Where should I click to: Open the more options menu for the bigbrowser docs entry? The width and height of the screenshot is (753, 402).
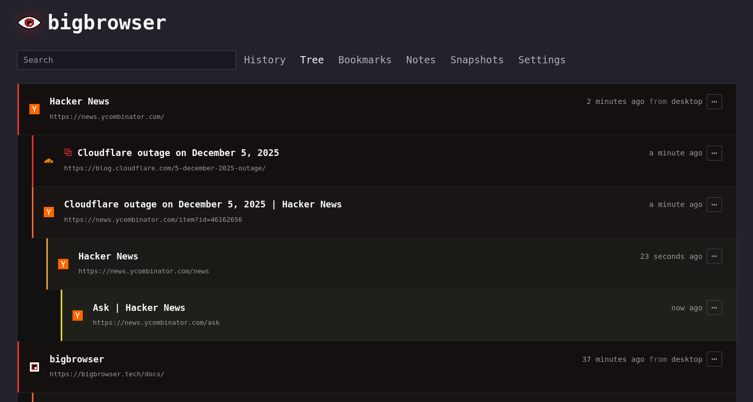[x=714, y=359]
